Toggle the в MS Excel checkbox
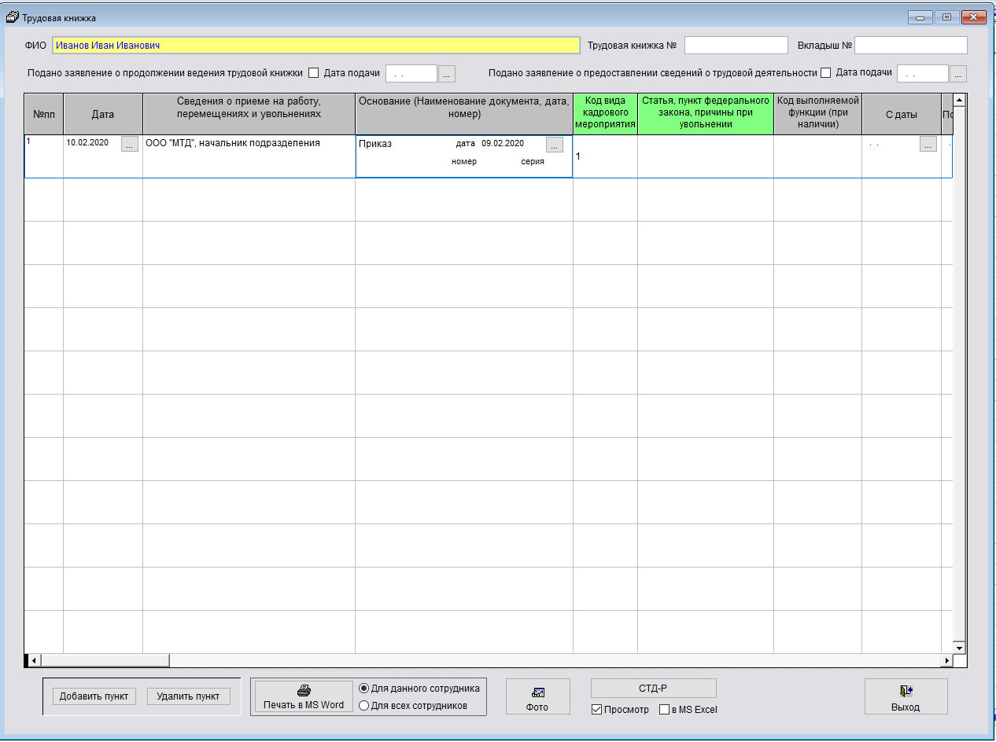This screenshot has height=742, width=996. (x=664, y=710)
